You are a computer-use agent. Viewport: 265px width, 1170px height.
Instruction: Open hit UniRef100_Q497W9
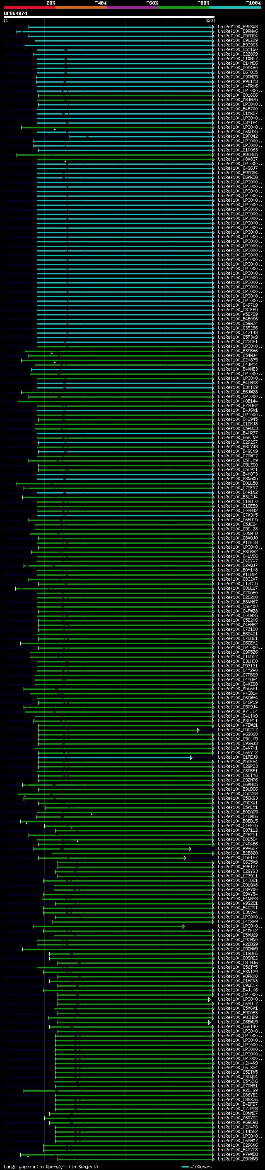pos(238,305)
